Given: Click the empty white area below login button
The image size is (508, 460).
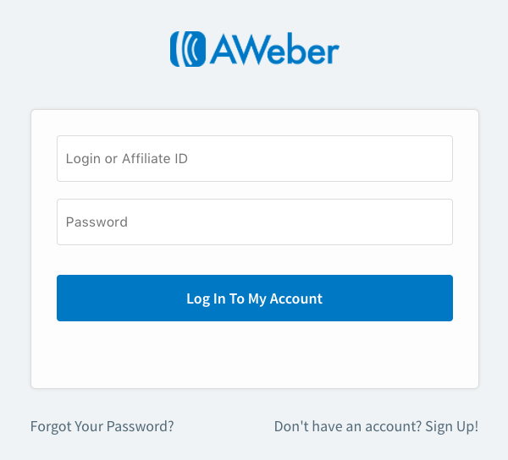Looking at the screenshot, I should click(255, 354).
